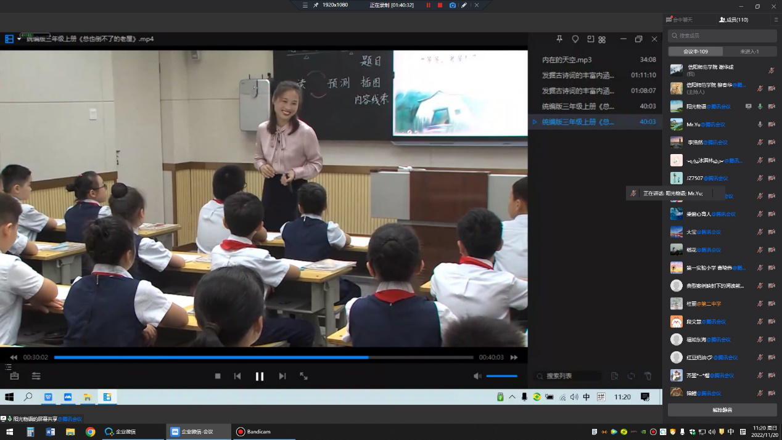Click the video playback progress bar
Screen dimensions: 782x440
coord(263,357)
